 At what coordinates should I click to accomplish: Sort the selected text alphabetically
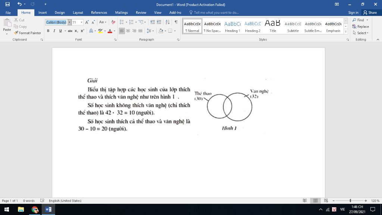pos(167,22)
